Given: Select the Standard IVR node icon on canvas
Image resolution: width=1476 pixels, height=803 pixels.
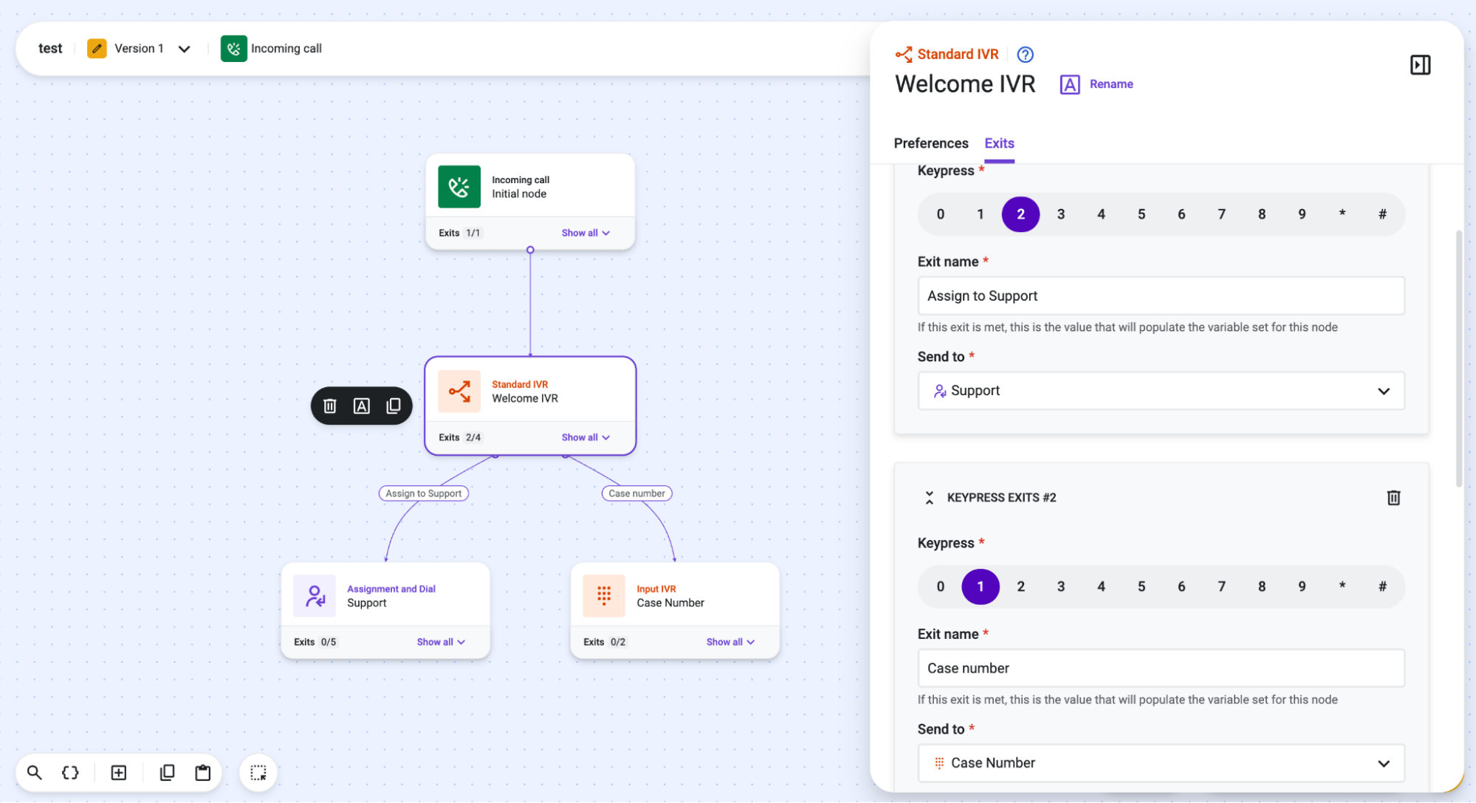Looking at the screenshot, I should tap(459, 392).
